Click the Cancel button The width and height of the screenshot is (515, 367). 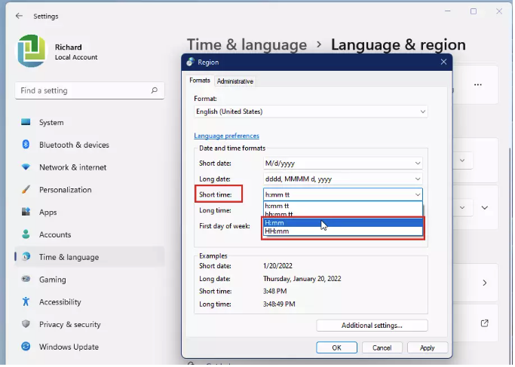[x=382, y=347]
